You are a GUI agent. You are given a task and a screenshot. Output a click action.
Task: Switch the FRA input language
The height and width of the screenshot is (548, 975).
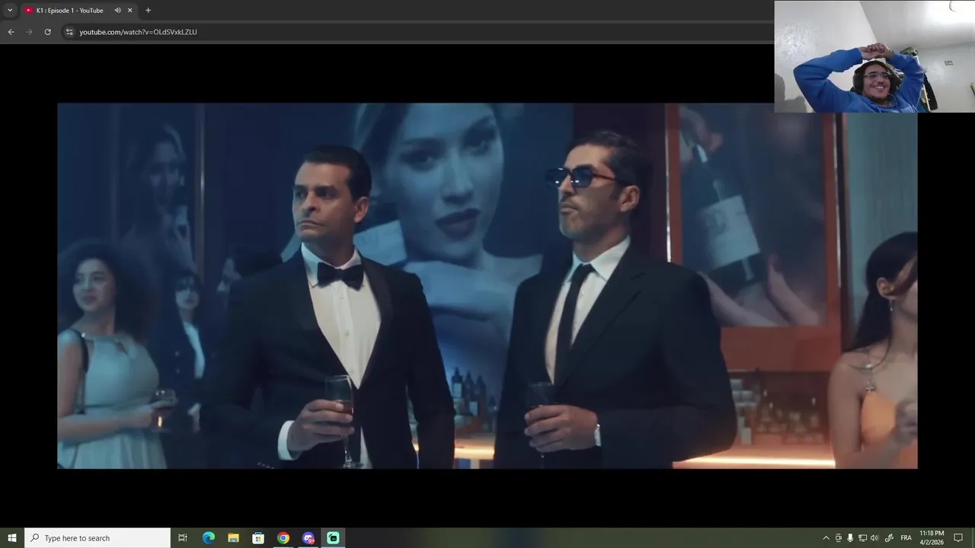click(x=906, y=538)
